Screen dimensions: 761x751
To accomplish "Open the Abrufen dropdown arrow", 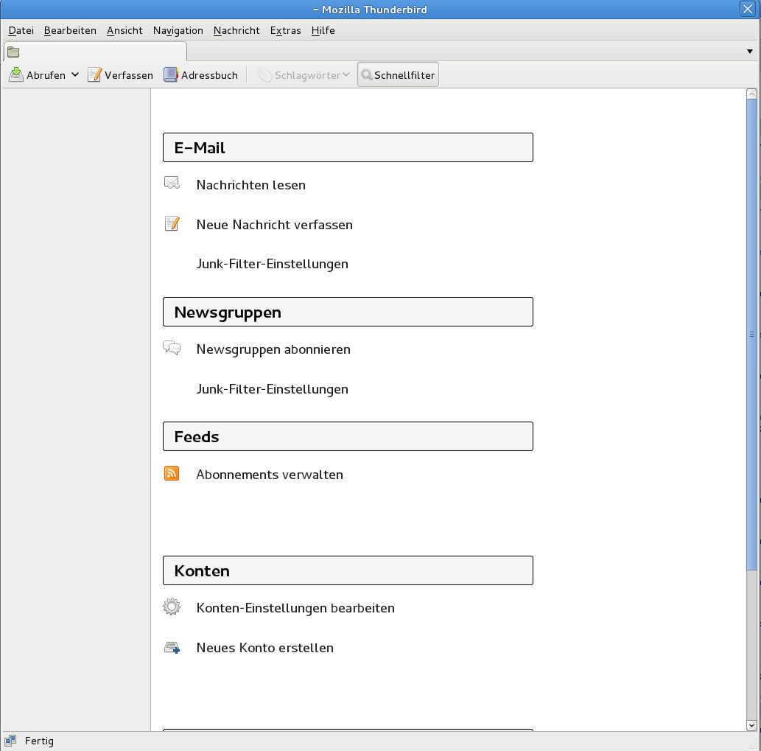I will click(x=74, y=74).
